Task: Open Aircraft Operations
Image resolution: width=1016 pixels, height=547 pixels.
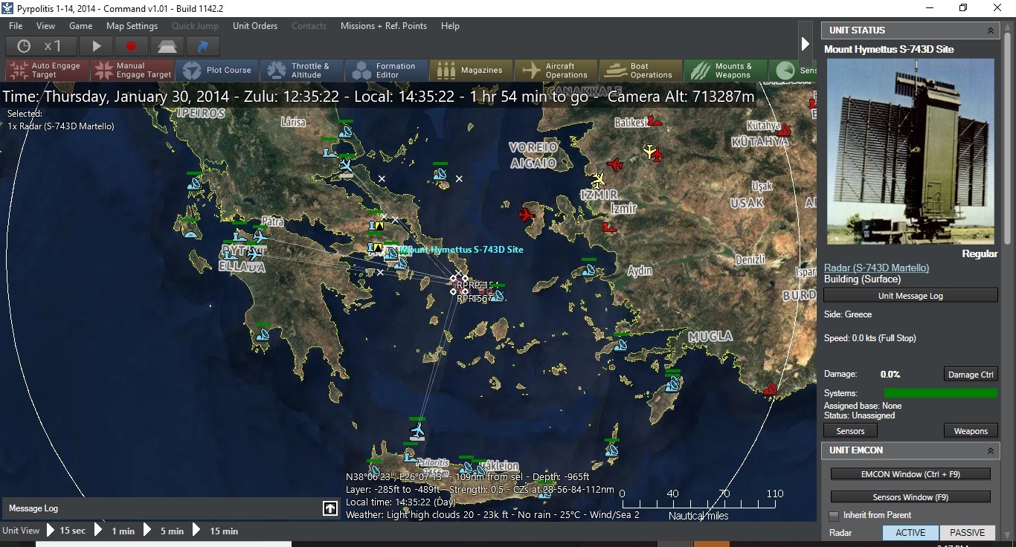Action: click(x=556, y=71)
